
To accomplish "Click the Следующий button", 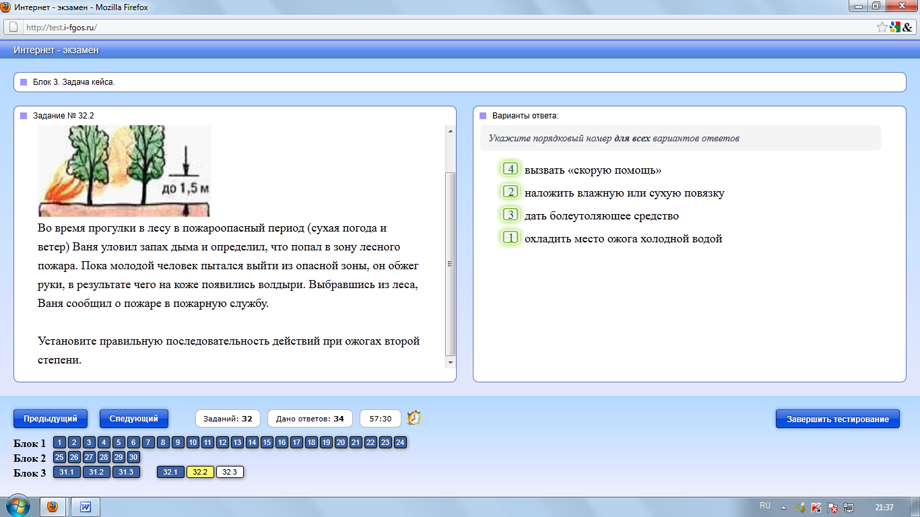I will pos(134,418).
